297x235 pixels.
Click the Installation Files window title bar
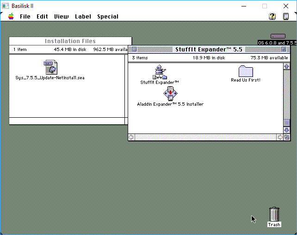point(70,41)
